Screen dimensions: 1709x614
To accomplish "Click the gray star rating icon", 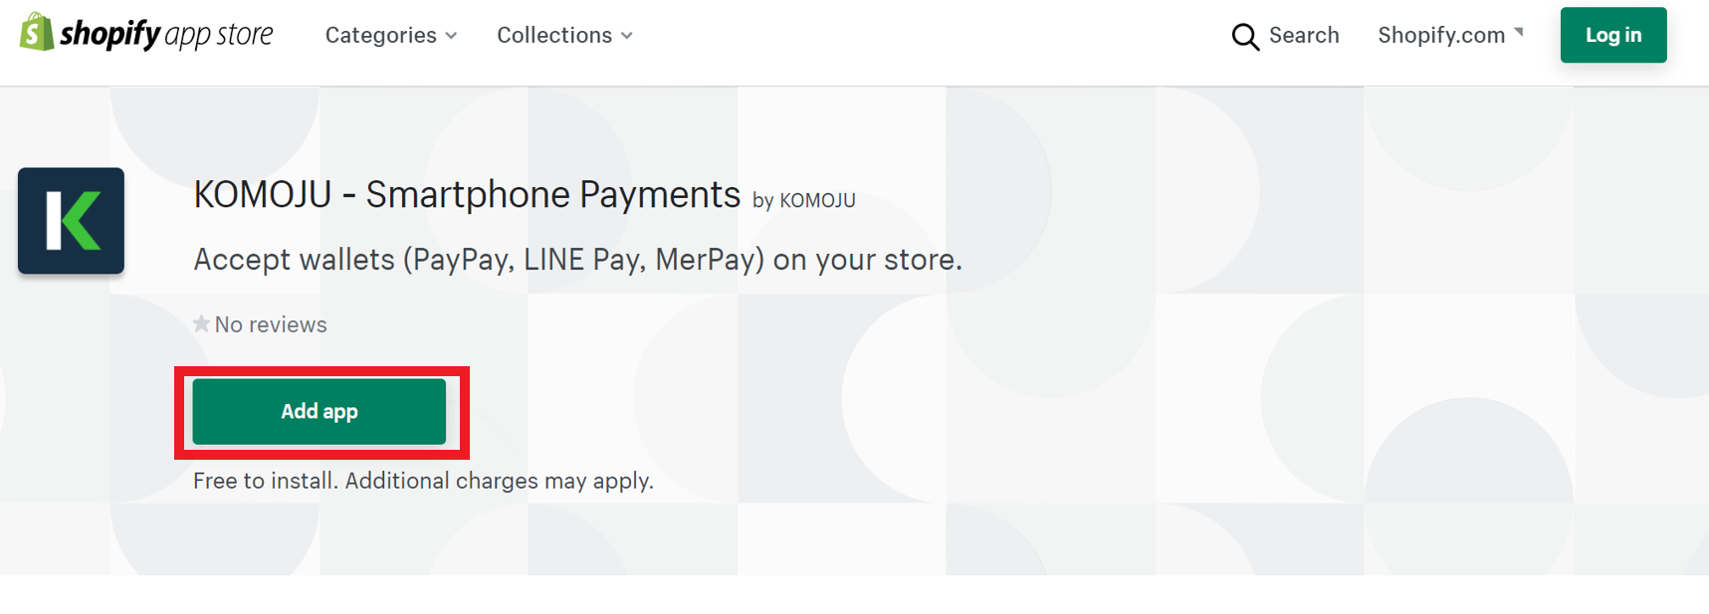I will [x=201, y=324].
